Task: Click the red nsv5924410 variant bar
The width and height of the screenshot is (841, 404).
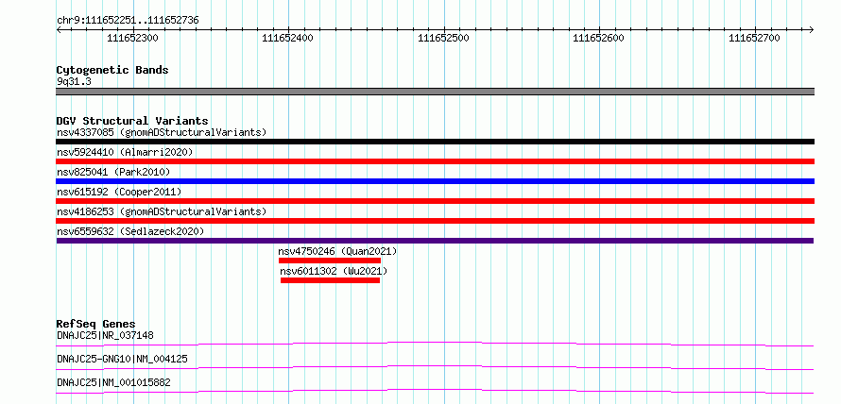Action: (x=435, y=161)
